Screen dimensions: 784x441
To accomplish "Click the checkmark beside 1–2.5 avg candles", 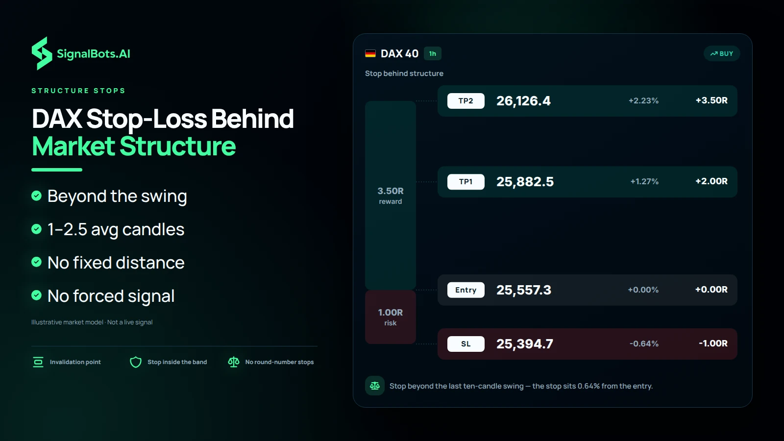I will click(x=36, y=229).
